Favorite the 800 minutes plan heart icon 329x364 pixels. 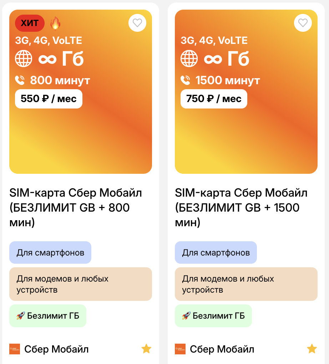[x=137, y=23]
